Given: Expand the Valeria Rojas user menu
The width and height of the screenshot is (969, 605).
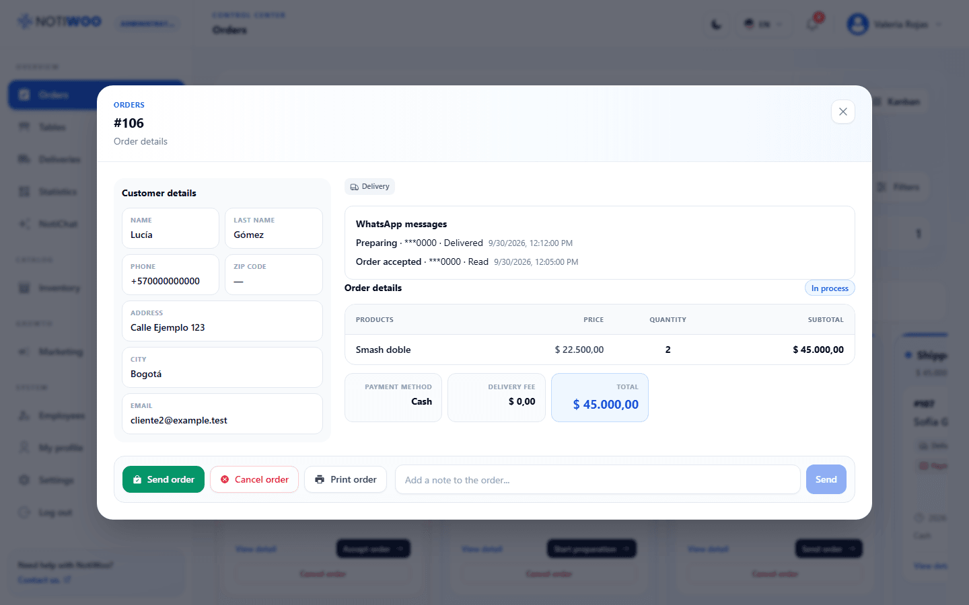Looking at the screenshot, I should (x=895, y=25).
